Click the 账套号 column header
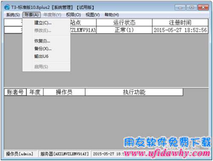Screen dimensions: 213x161 pos(15,92)
